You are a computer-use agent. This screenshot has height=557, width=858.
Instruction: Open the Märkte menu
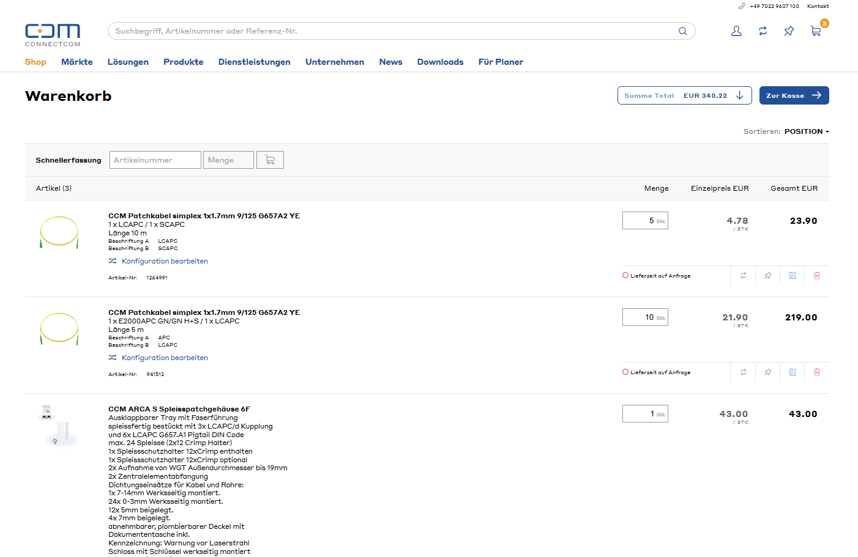click(x=77, y=62)
